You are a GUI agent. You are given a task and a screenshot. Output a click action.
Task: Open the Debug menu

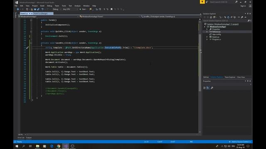49,6
